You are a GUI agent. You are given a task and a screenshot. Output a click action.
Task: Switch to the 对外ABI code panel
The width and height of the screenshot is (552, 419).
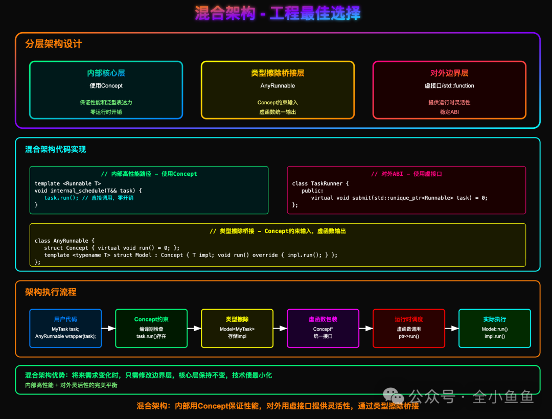(406, 190)
